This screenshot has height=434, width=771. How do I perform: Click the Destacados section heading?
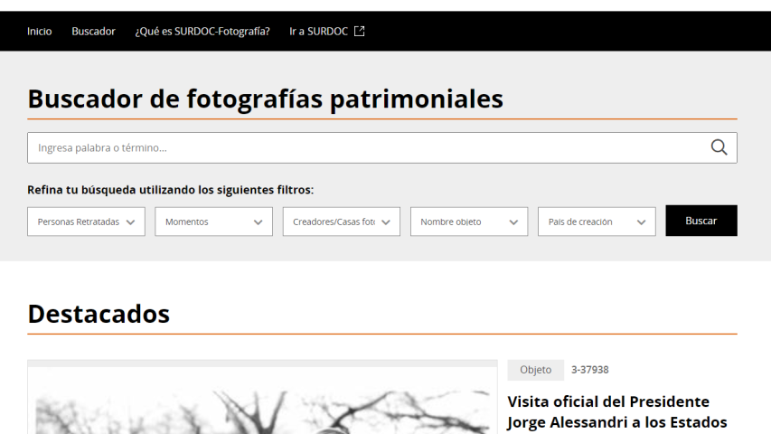99,314
